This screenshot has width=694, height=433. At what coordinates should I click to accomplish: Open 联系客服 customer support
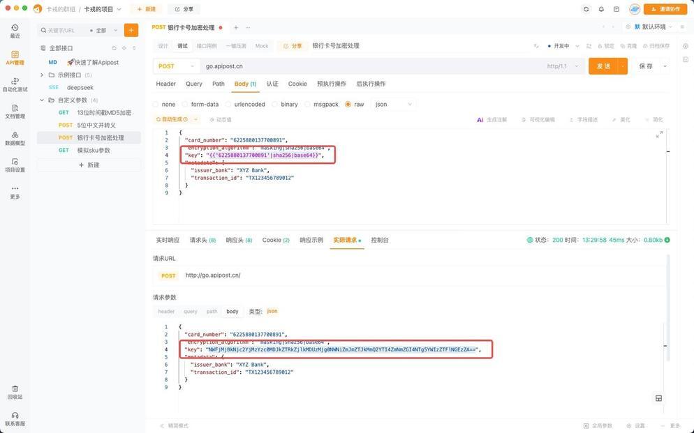(x=15, y=419)
